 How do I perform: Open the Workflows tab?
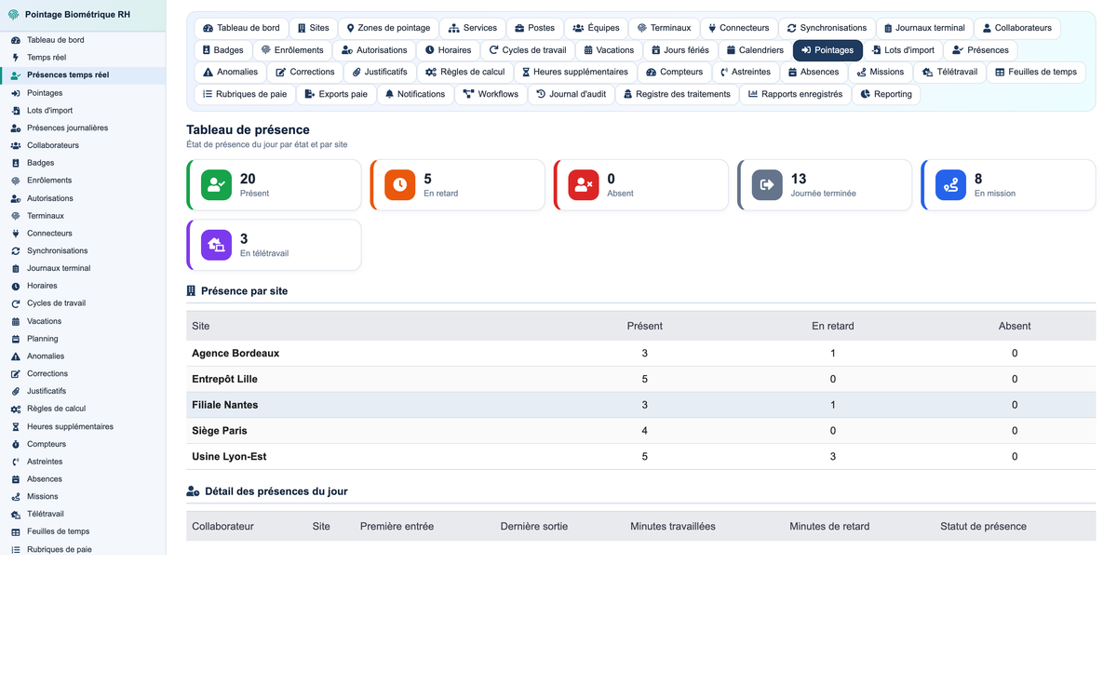pyautogui.click(x=491, y=94)
